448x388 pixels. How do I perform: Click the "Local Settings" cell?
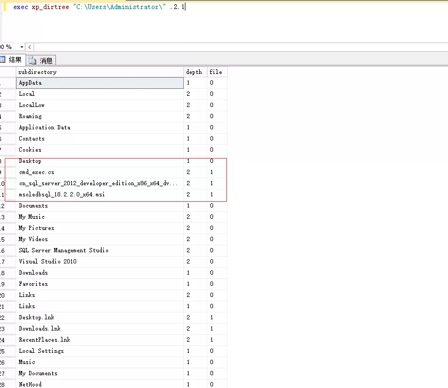point(100,351)
